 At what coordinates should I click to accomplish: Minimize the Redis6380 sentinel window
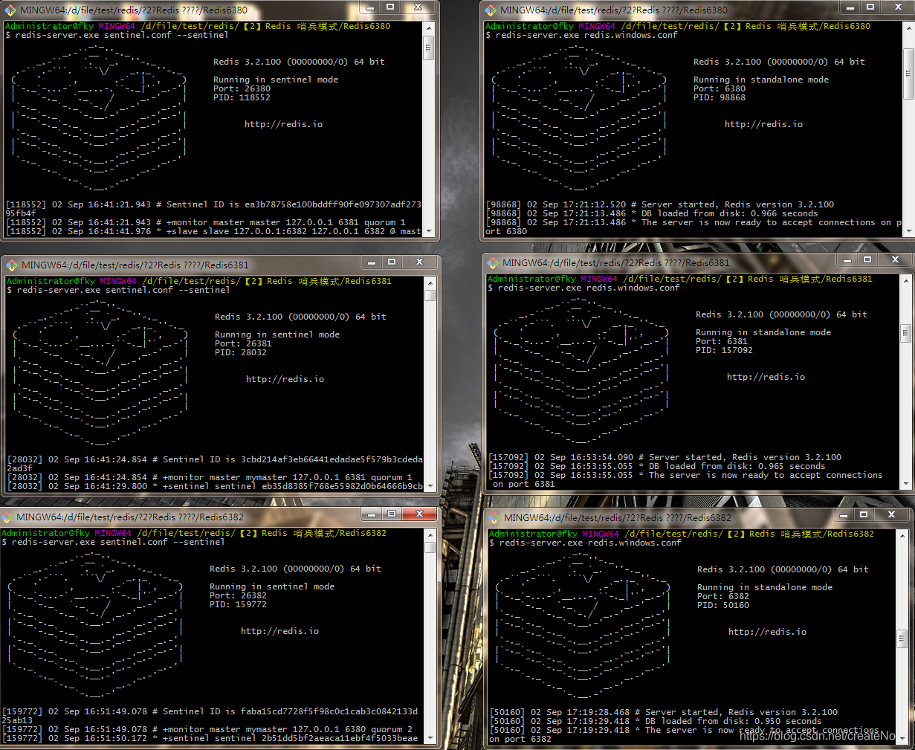(371, 7)
